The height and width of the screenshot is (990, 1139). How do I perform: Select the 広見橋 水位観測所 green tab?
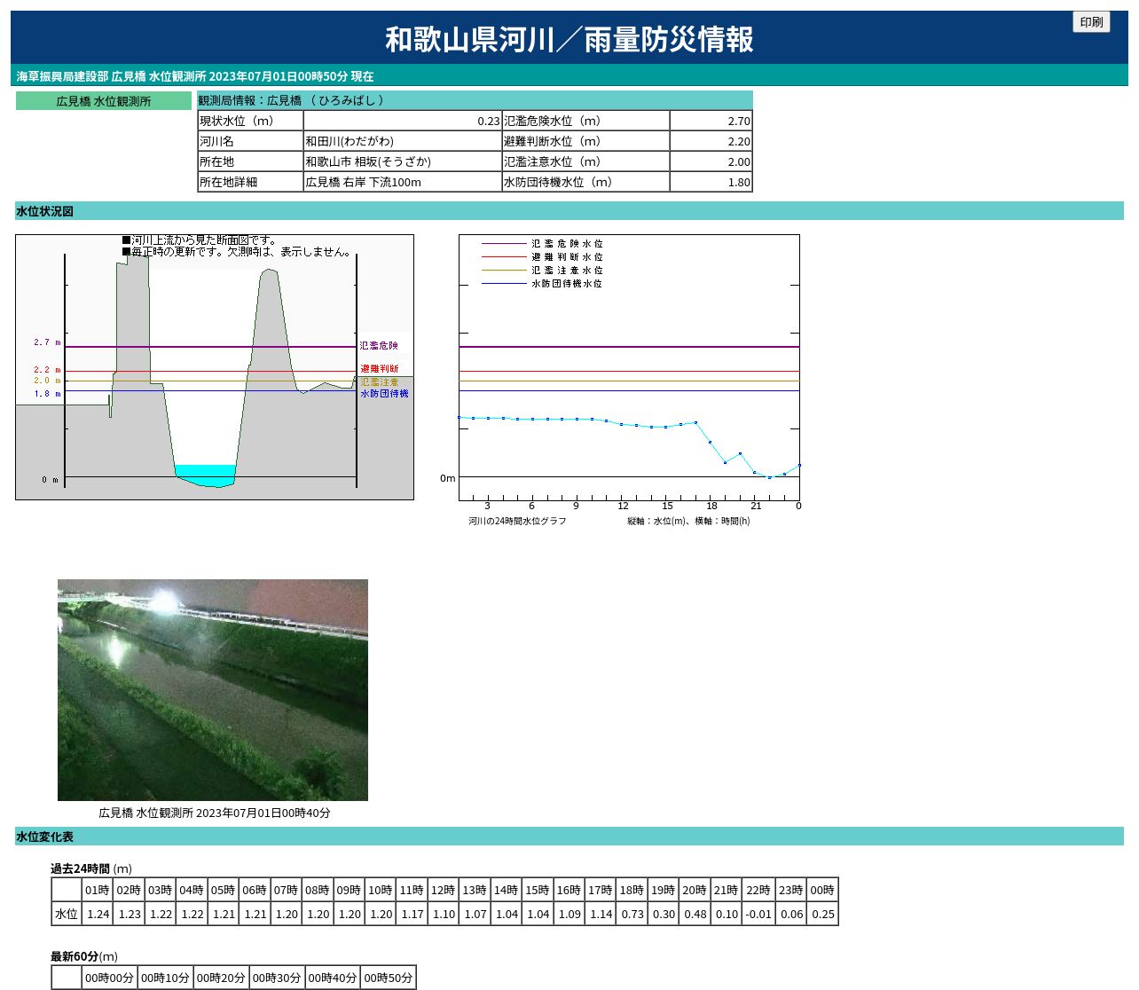coord(104,101)
